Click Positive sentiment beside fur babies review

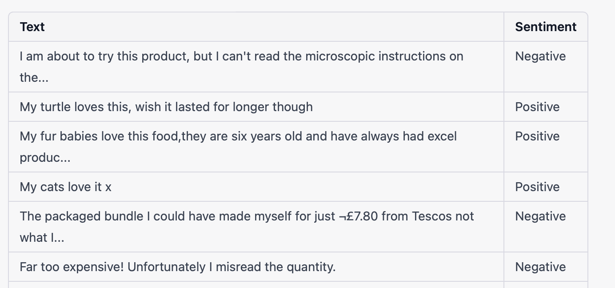537,136
